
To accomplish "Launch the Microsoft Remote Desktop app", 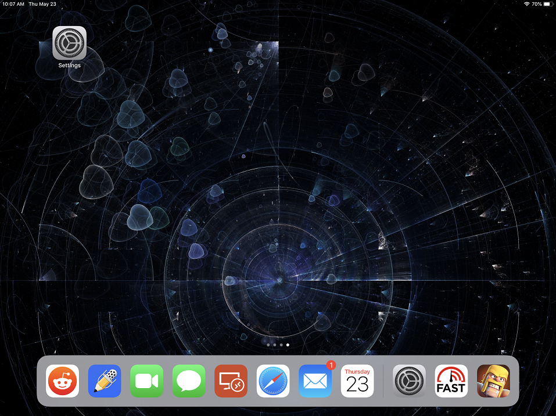I will point(231,381).
